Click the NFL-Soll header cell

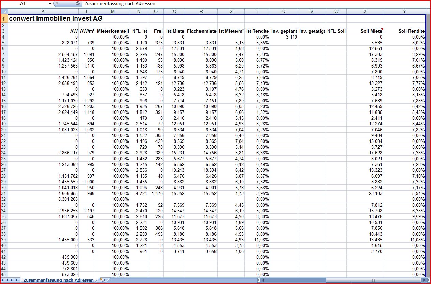coord(336,31)
